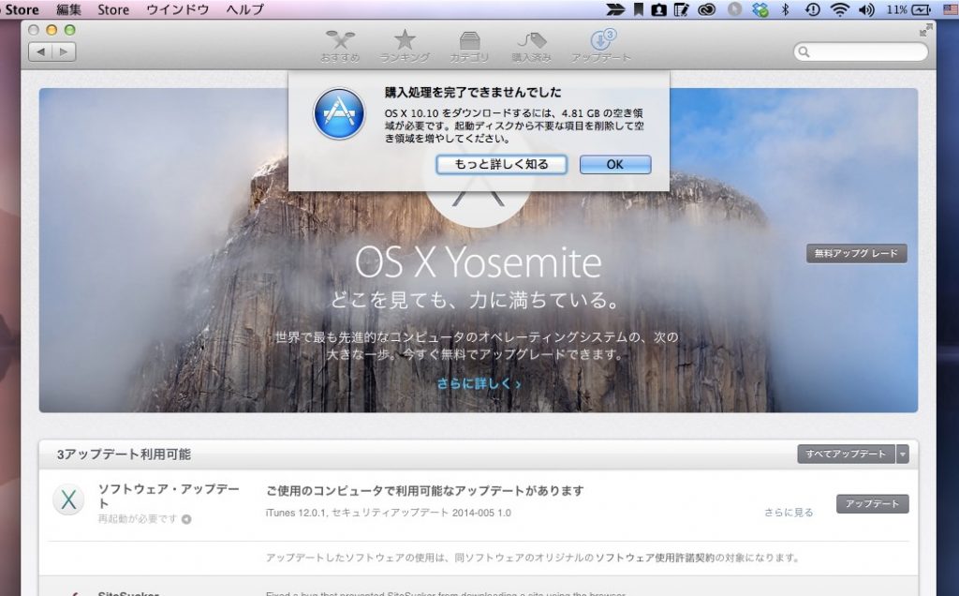Enter full screen with the window corner arrows
Viewport: 959px width, 596px height.
tap(926, 30)
